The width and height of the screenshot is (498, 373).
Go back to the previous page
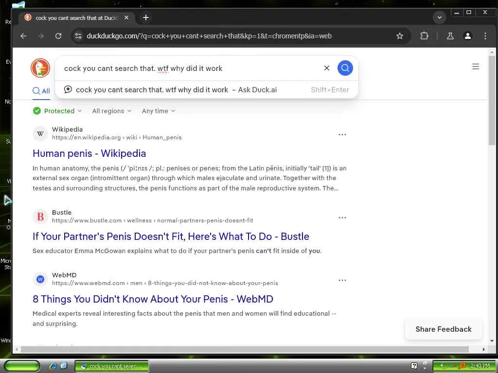coord(23,36)
